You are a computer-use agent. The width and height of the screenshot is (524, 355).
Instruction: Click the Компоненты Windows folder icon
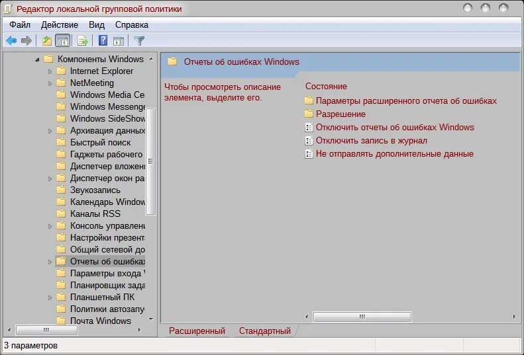[x=48, y=59]
